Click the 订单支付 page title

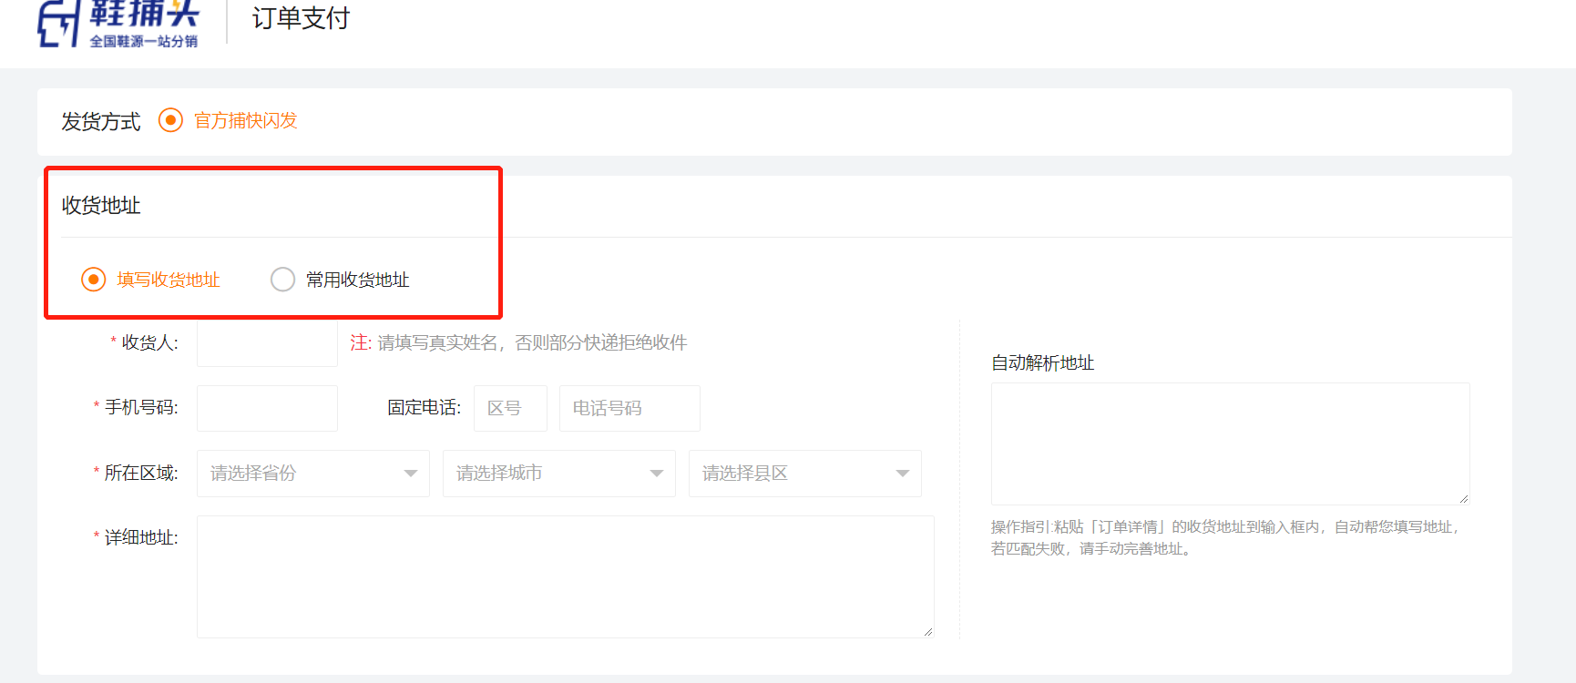point(301,18)
